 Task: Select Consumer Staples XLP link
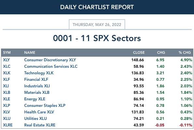(45, 106)
